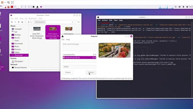
Task: Click the VM send-keys icon in the top toolbar
Action: click(x=8, y=2)
